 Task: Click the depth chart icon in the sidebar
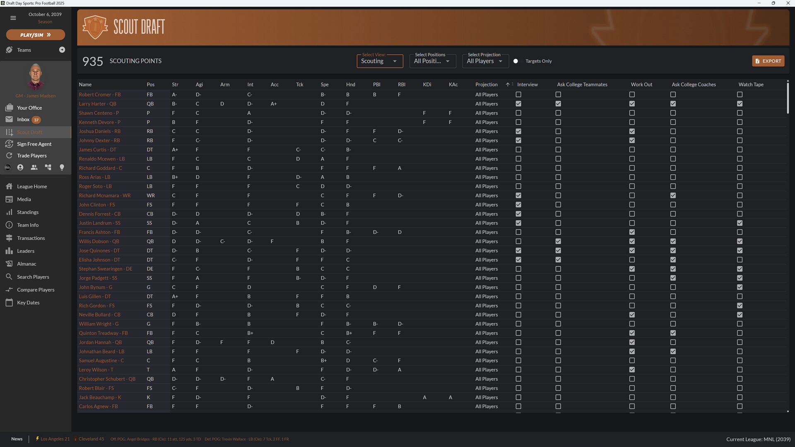click(x=48, y=167)
